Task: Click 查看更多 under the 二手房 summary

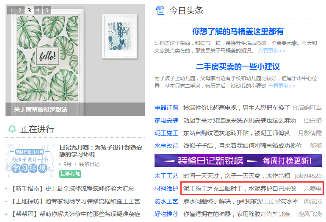Action: (x=282, y=86)
